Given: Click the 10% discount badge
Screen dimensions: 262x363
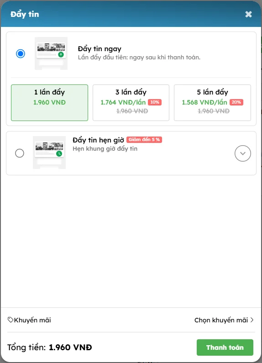Looking at the screenshot, I should 155,102.
